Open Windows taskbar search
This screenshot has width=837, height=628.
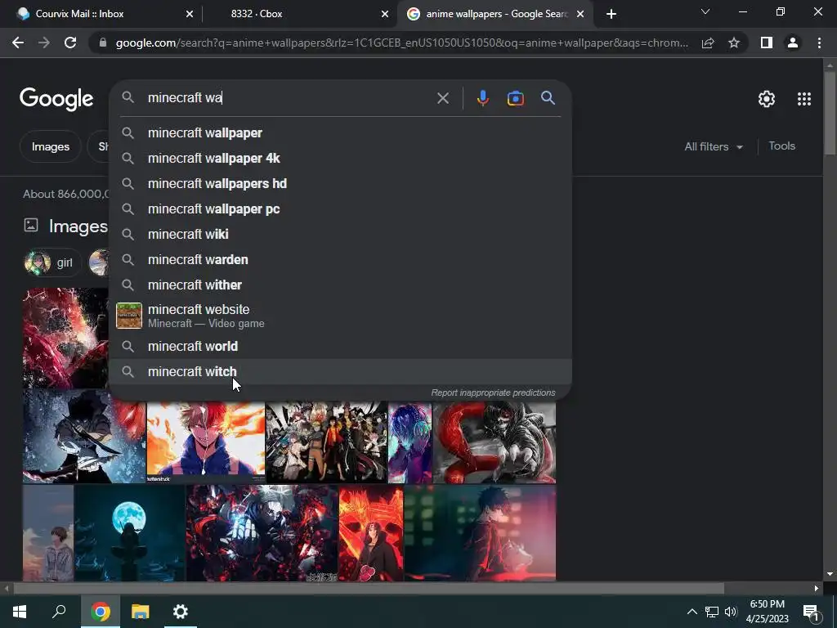[59, 612]
